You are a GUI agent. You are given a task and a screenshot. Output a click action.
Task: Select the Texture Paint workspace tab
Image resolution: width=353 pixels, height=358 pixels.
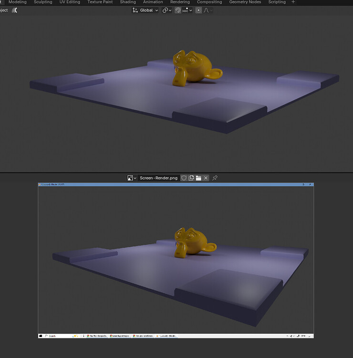coord(100,2)
